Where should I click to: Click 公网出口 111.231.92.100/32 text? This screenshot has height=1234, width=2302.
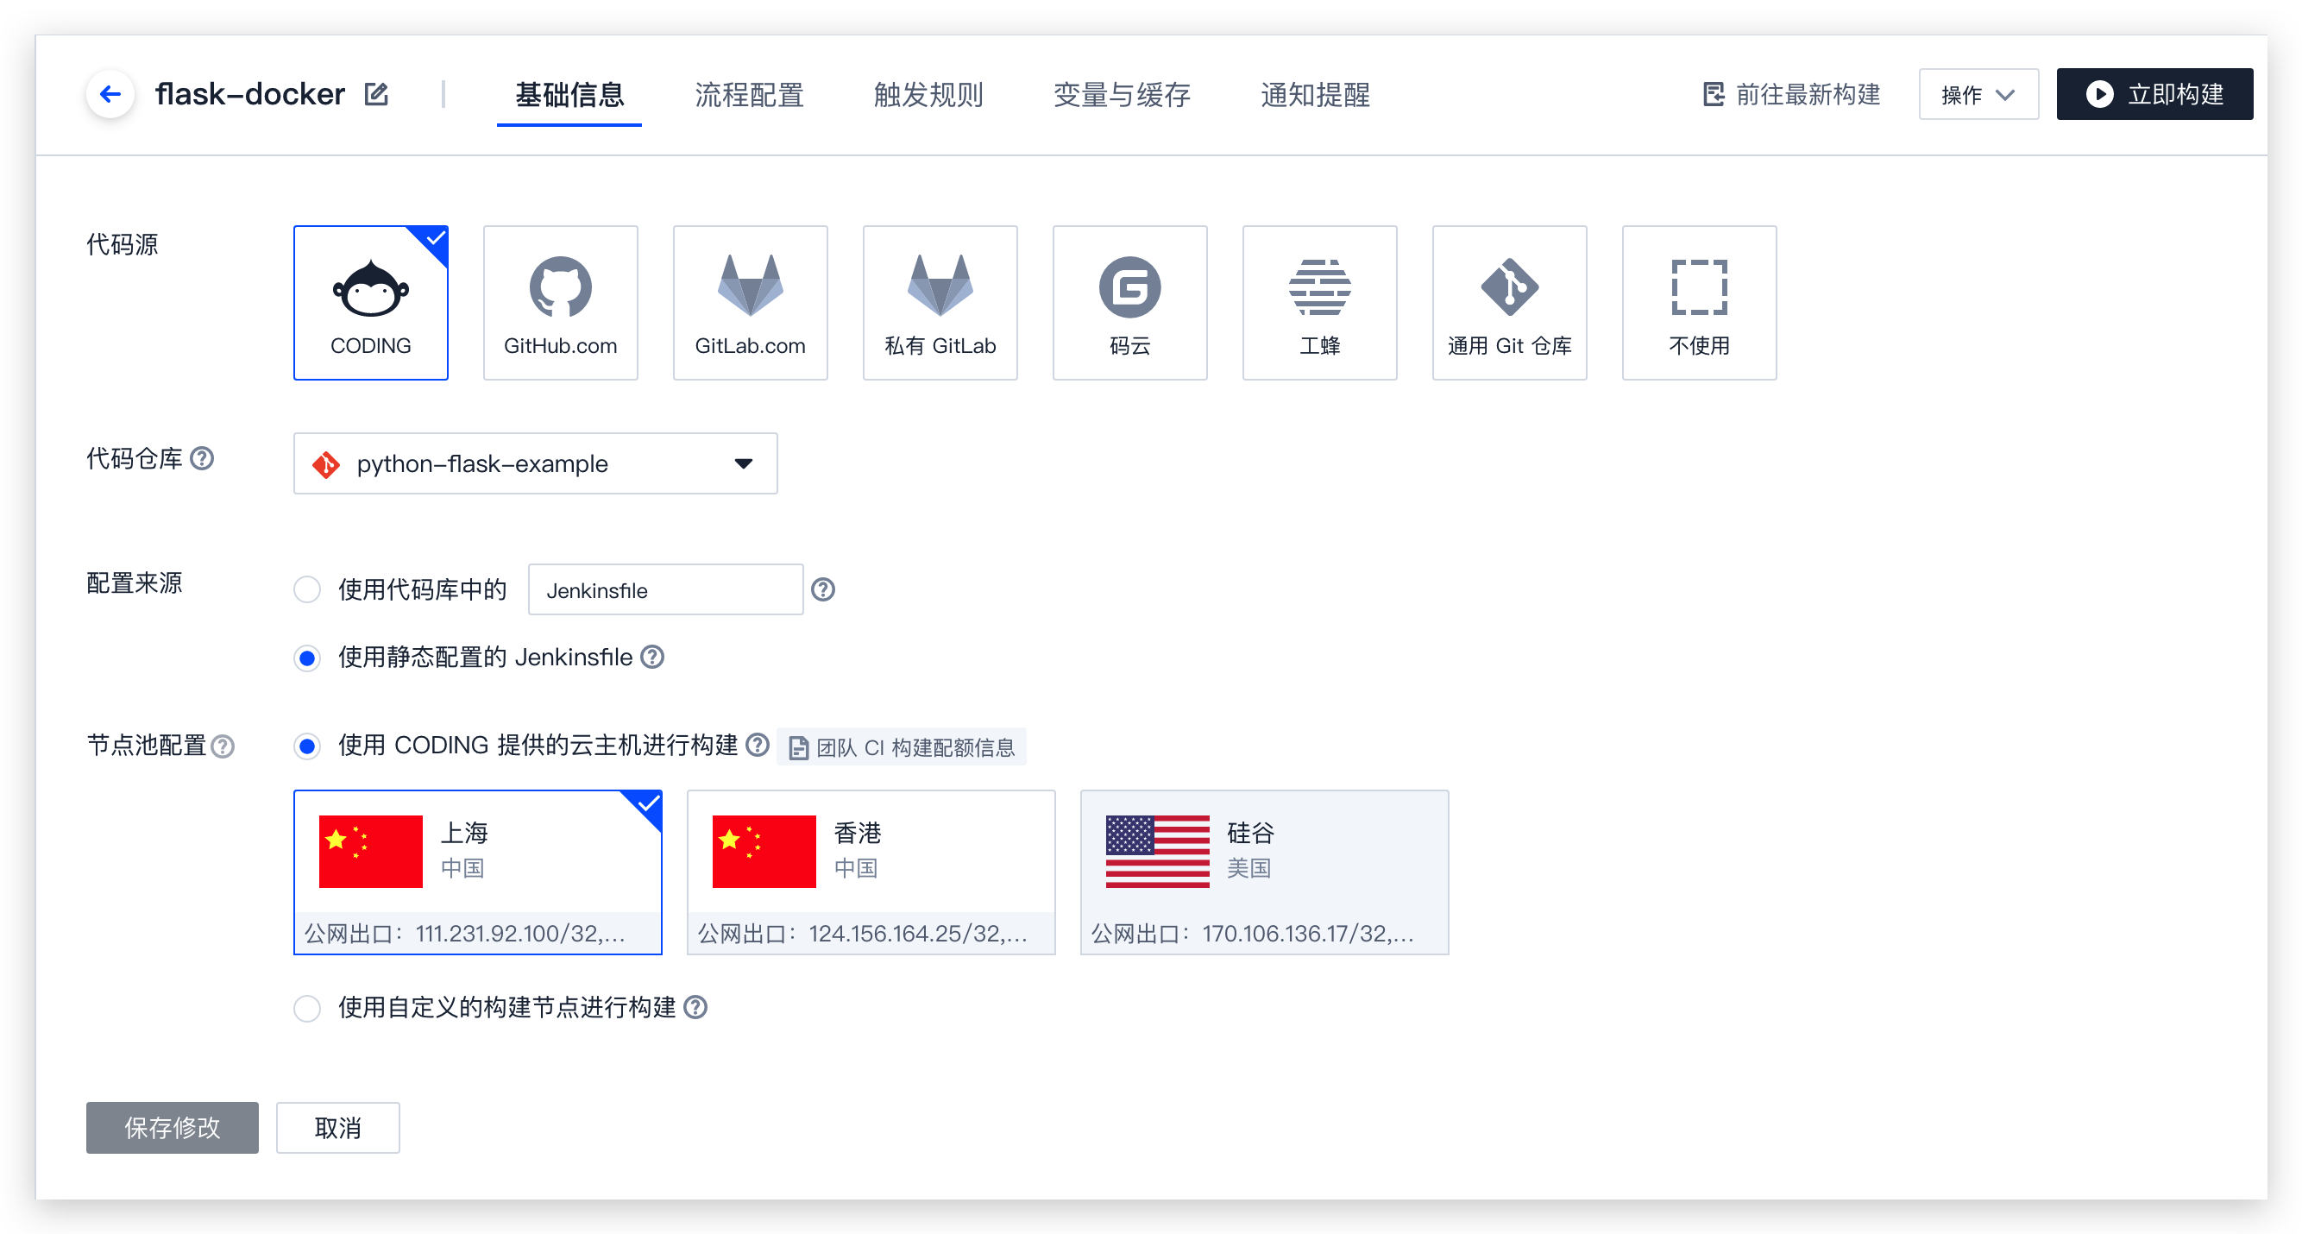coord(465,934)
